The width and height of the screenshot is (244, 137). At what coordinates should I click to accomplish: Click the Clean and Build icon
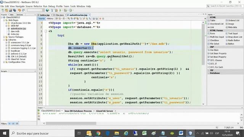pos(56,10)
